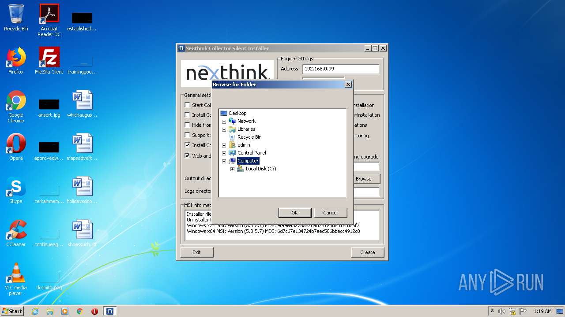Screen dimensions: 565x317
Task: Open Internet Explorer from taskbar
Action: pos(35,311)
